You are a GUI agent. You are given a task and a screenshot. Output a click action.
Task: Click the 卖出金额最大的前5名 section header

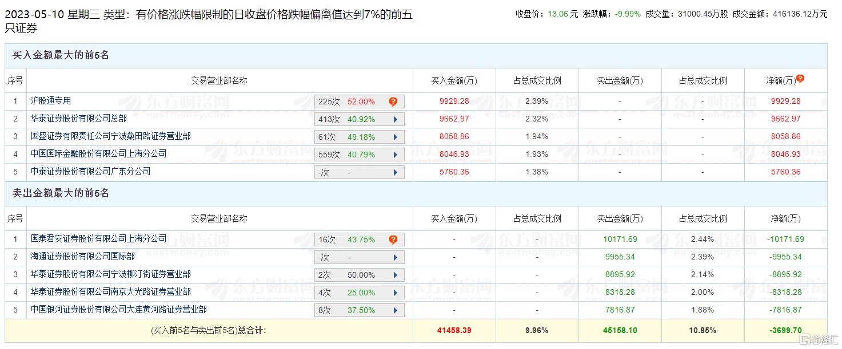(x=416, y=194)
